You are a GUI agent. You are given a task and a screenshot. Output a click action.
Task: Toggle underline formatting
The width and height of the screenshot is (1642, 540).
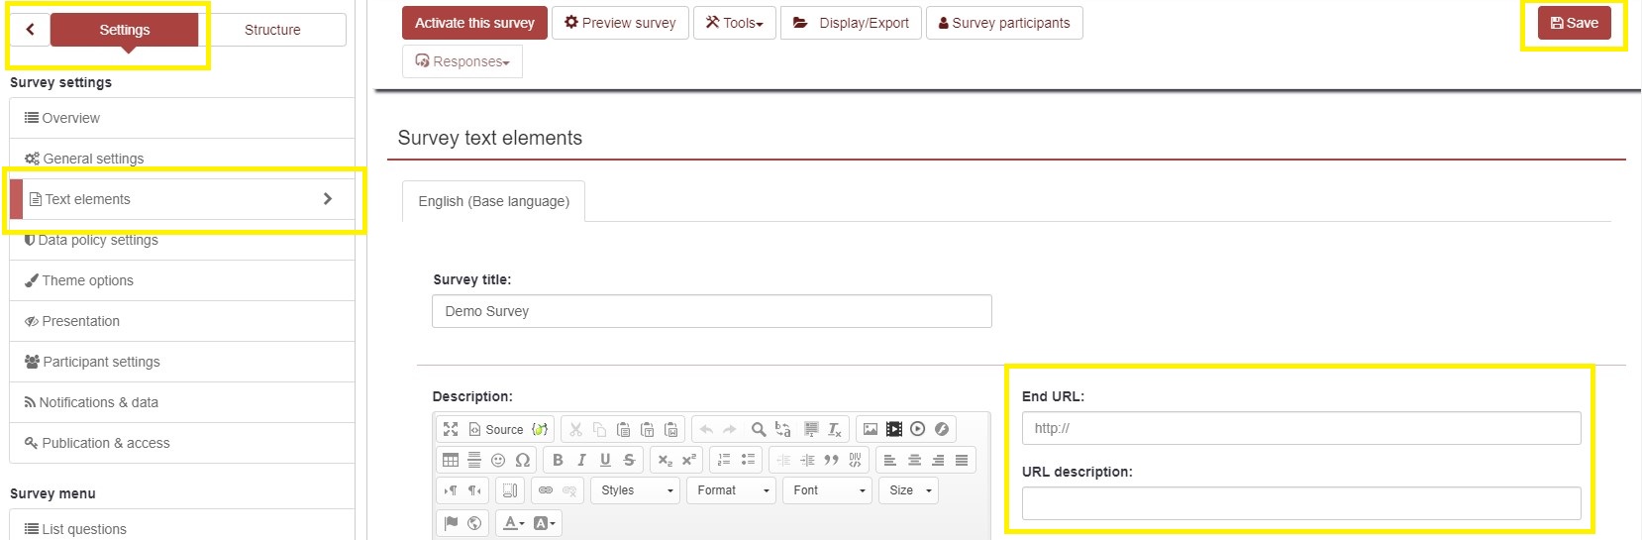coord(605,460)
